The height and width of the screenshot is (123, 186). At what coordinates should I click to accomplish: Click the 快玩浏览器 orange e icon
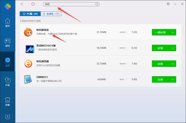28,64
